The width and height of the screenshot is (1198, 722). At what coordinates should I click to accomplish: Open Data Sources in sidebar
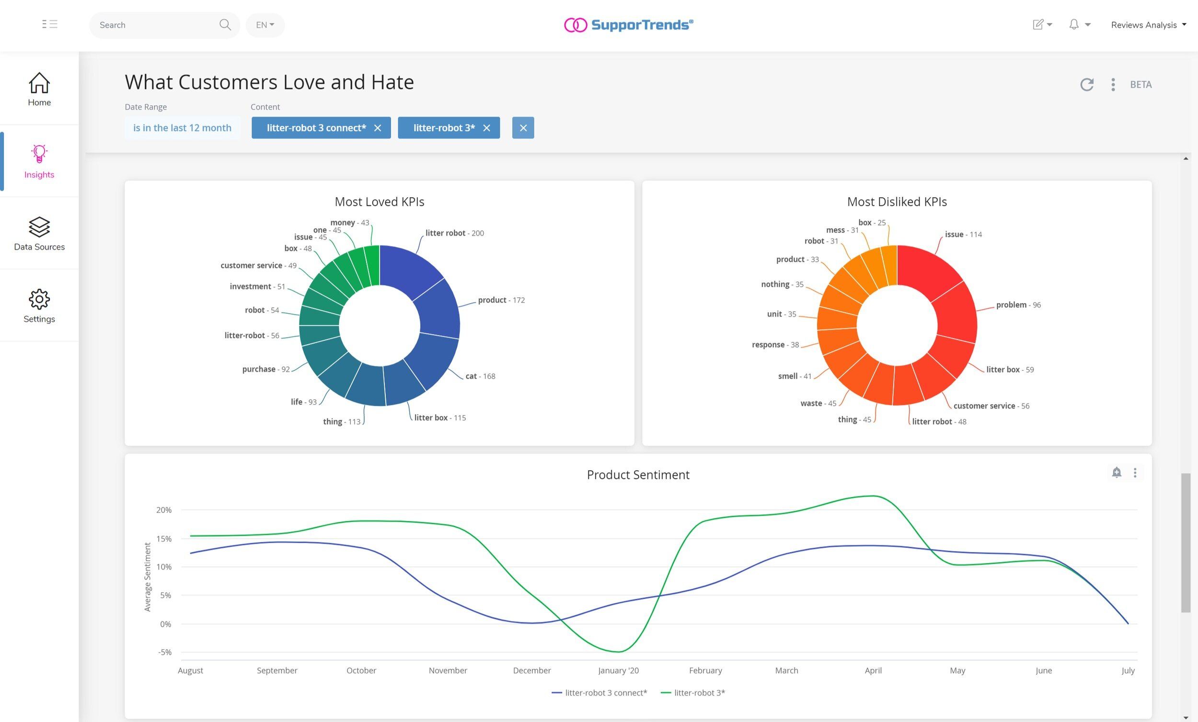[39, 234]
